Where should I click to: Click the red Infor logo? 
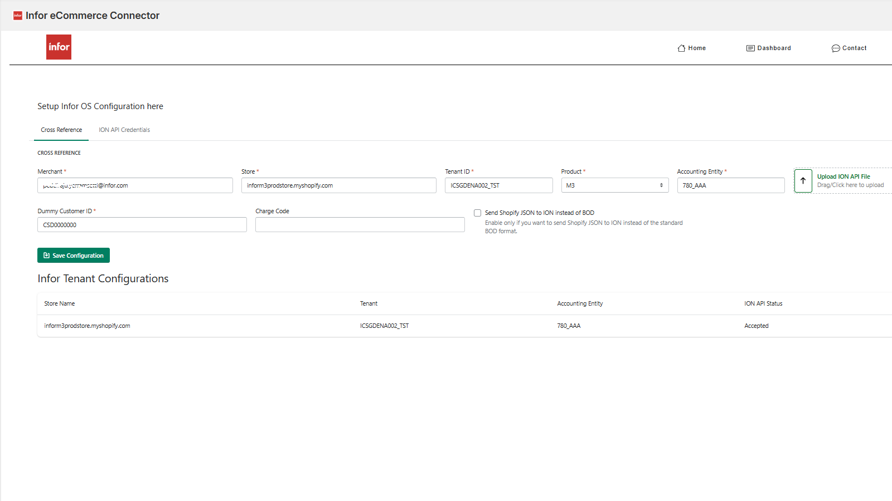[x=59, y=47]
